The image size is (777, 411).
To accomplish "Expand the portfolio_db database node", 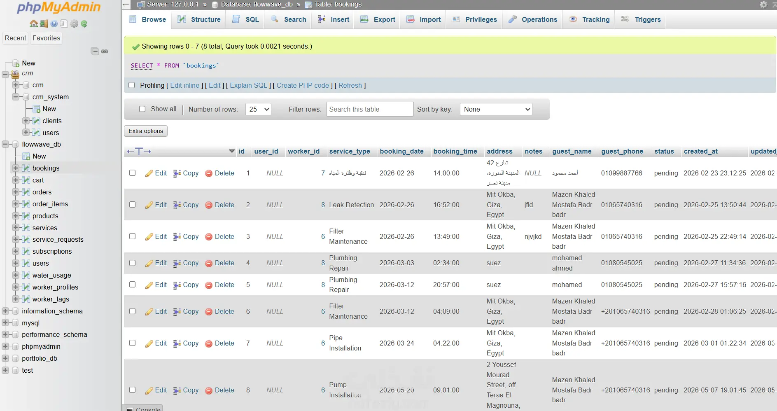I will [x=5, y=359].
